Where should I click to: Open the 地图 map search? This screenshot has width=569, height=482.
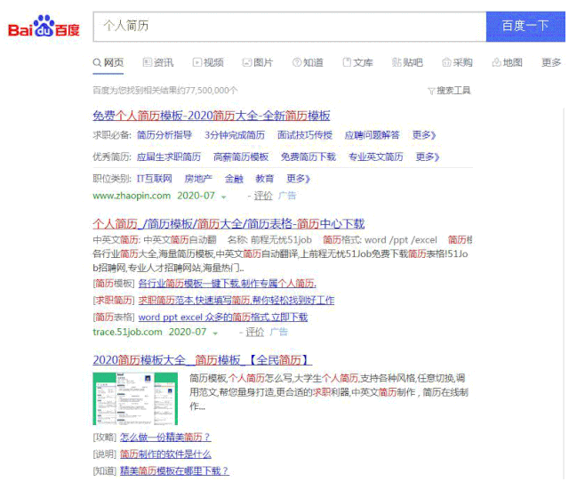507,63
